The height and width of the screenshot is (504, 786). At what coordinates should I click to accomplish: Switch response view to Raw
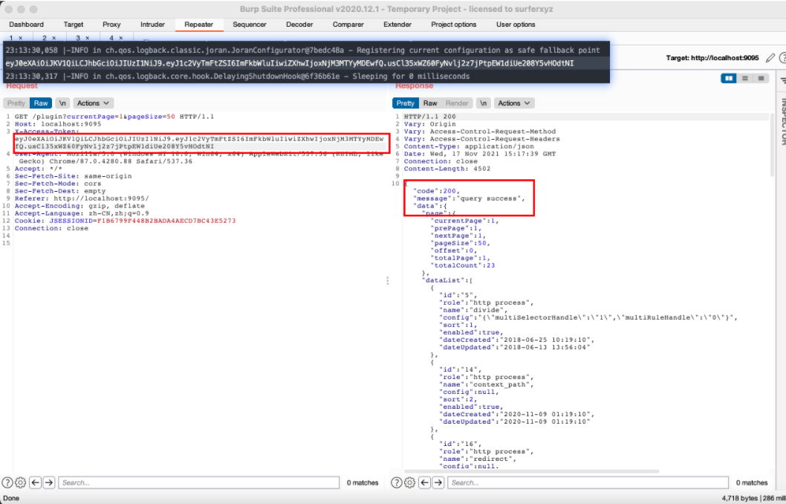click(x=430, y=103)
